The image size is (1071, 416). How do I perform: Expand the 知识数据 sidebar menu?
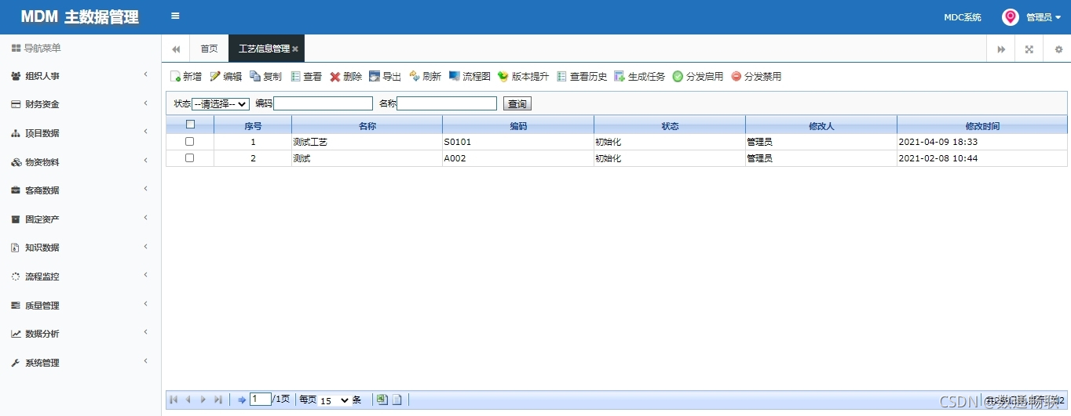(x=80, y=248)
